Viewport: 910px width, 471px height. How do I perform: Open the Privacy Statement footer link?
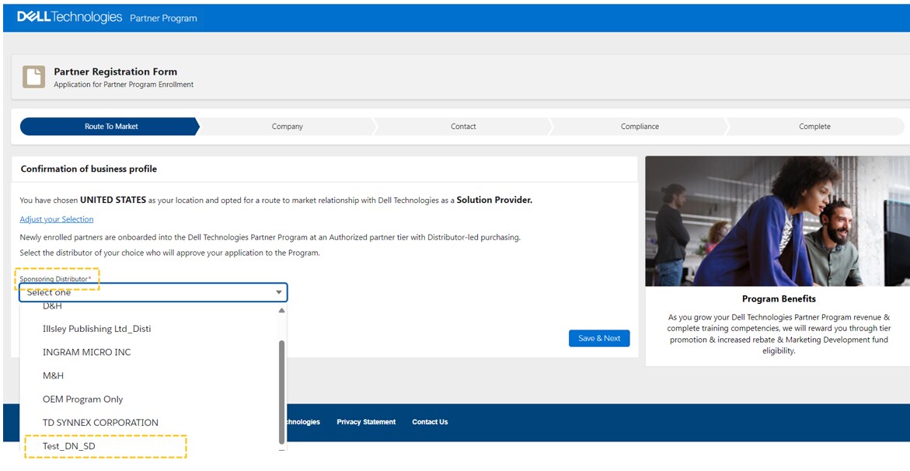(366, 422)
